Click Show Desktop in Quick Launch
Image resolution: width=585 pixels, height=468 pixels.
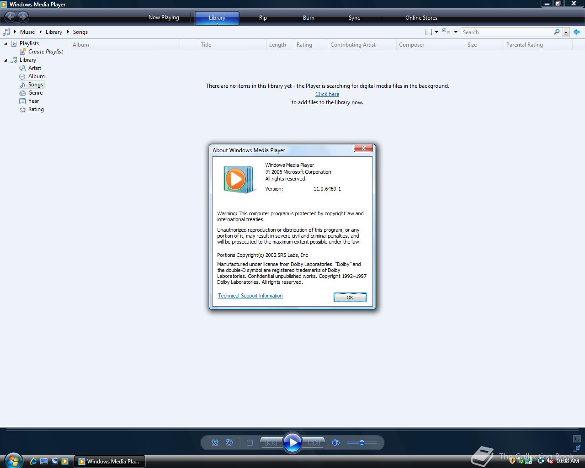point(44,461)
